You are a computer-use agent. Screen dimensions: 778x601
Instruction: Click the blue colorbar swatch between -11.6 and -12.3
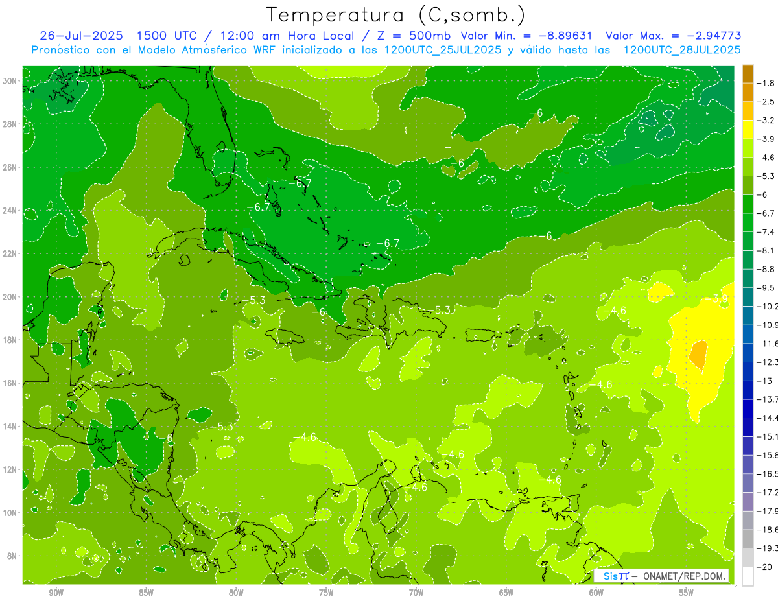(748, 353)
